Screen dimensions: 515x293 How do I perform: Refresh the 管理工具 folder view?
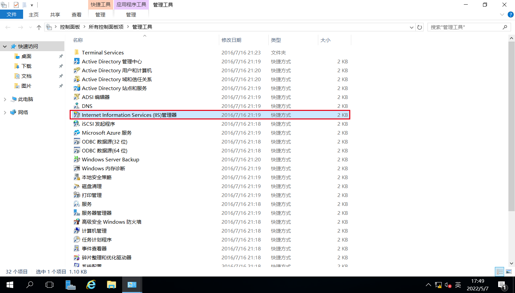click(x=420, y=27)
